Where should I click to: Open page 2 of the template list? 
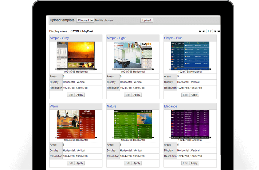tap(211, 31)
